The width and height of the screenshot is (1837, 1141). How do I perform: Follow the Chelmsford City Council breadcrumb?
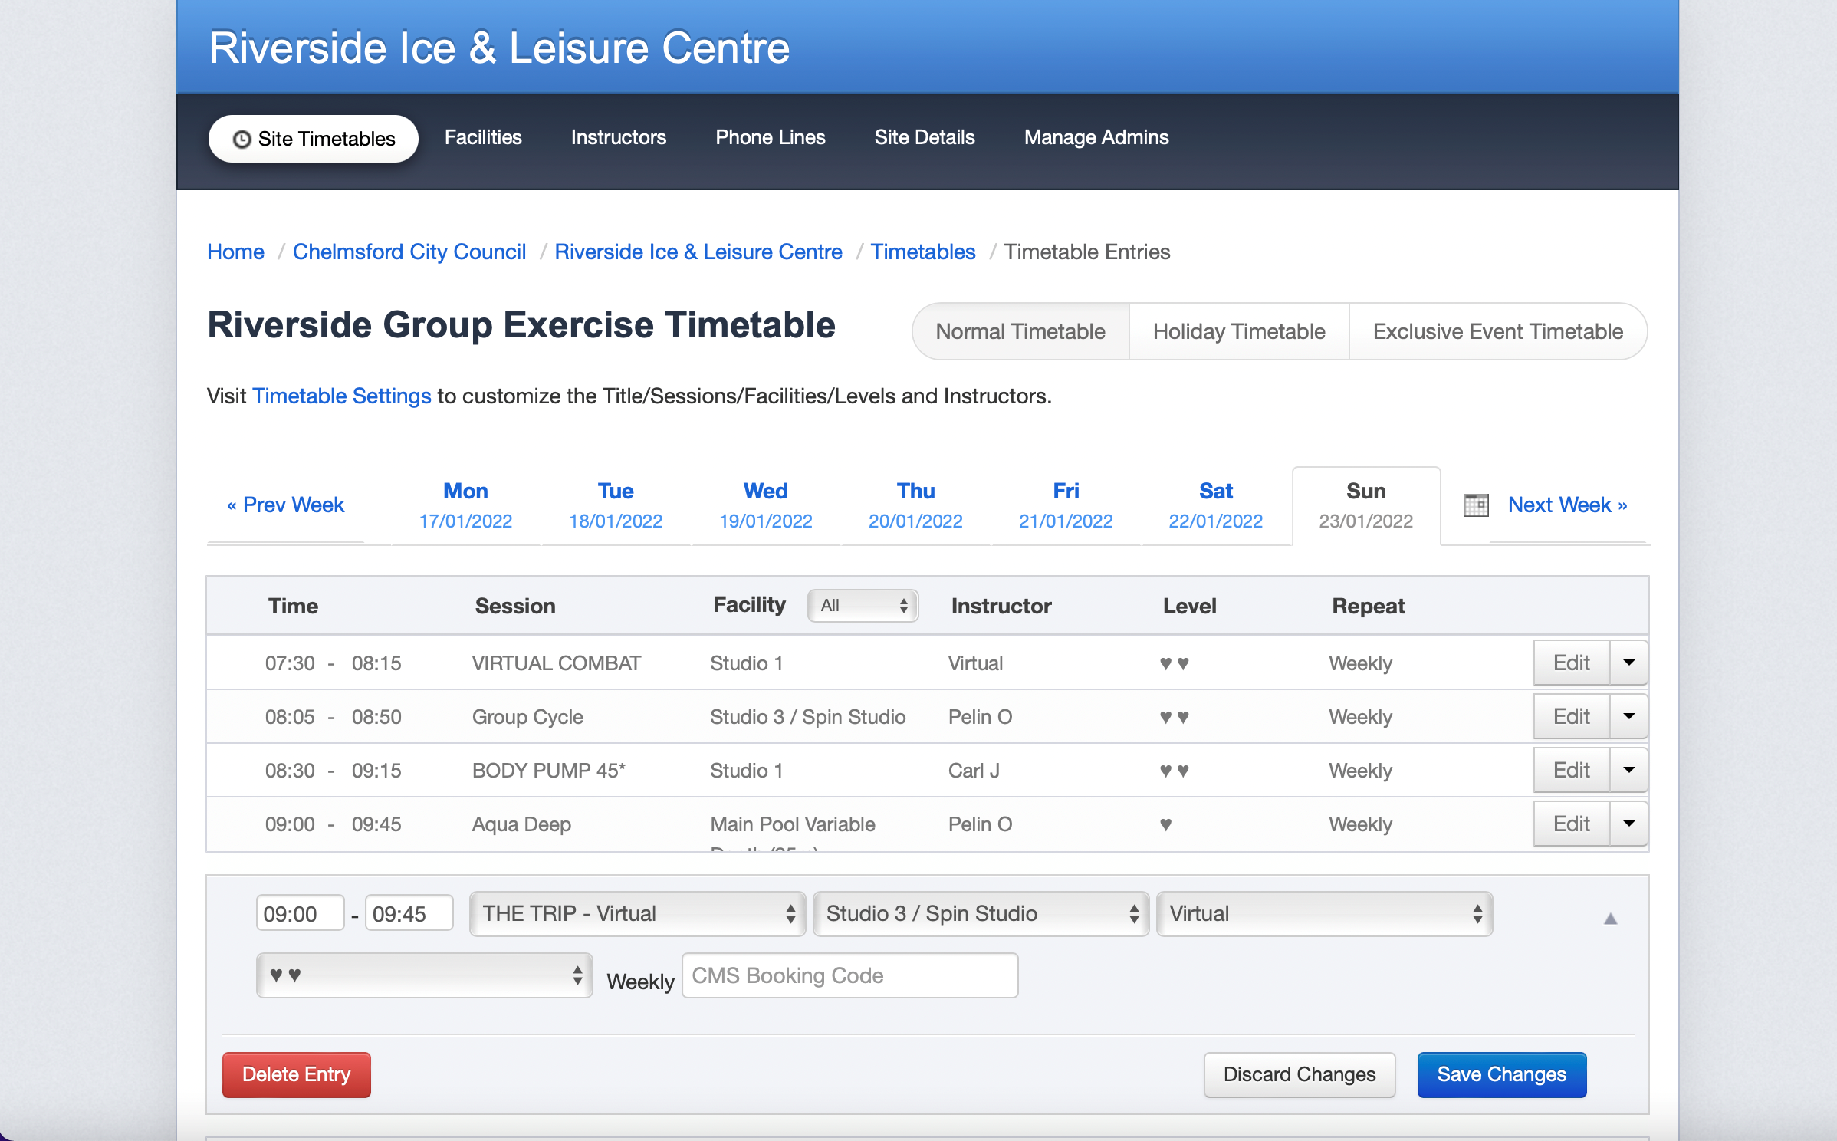[409, 252]
